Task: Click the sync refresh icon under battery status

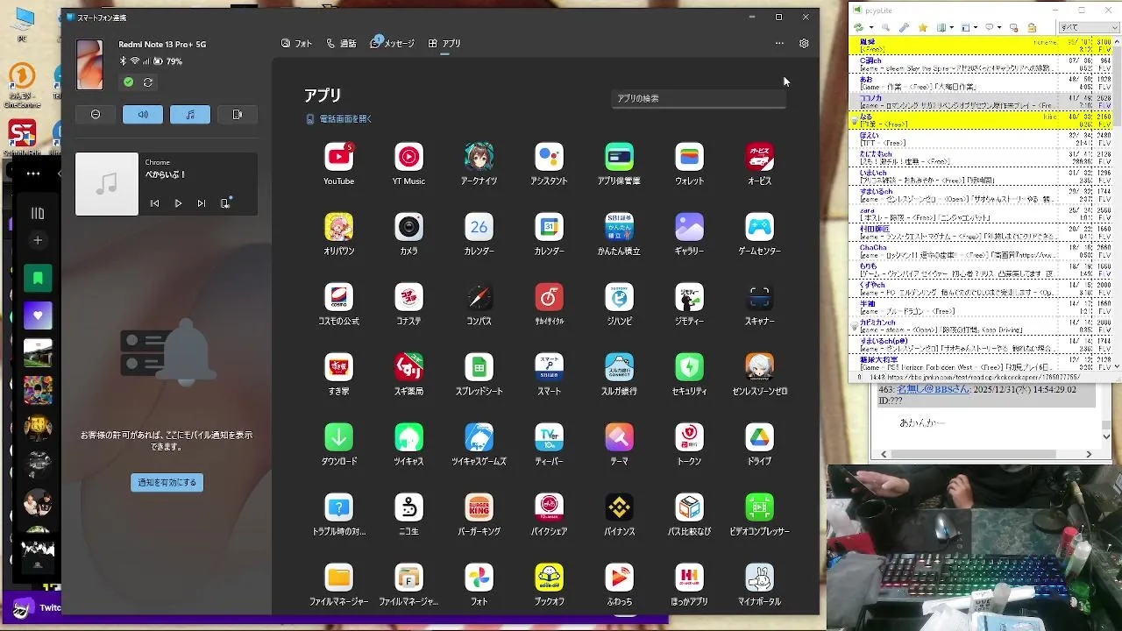Action: click(x=148, y=82)
